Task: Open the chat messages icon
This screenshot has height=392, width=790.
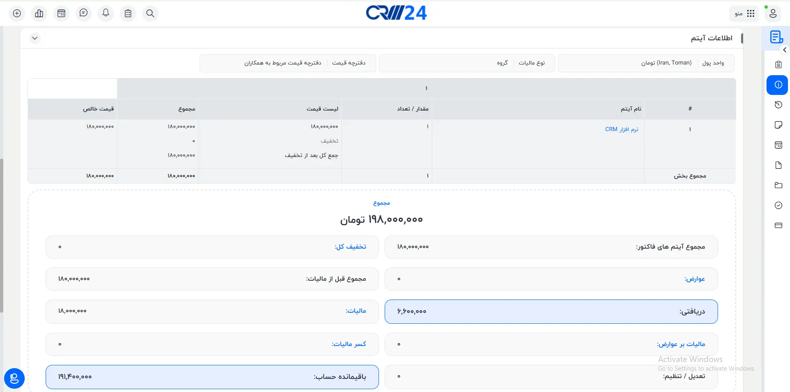Action: [x=84, y=14]
